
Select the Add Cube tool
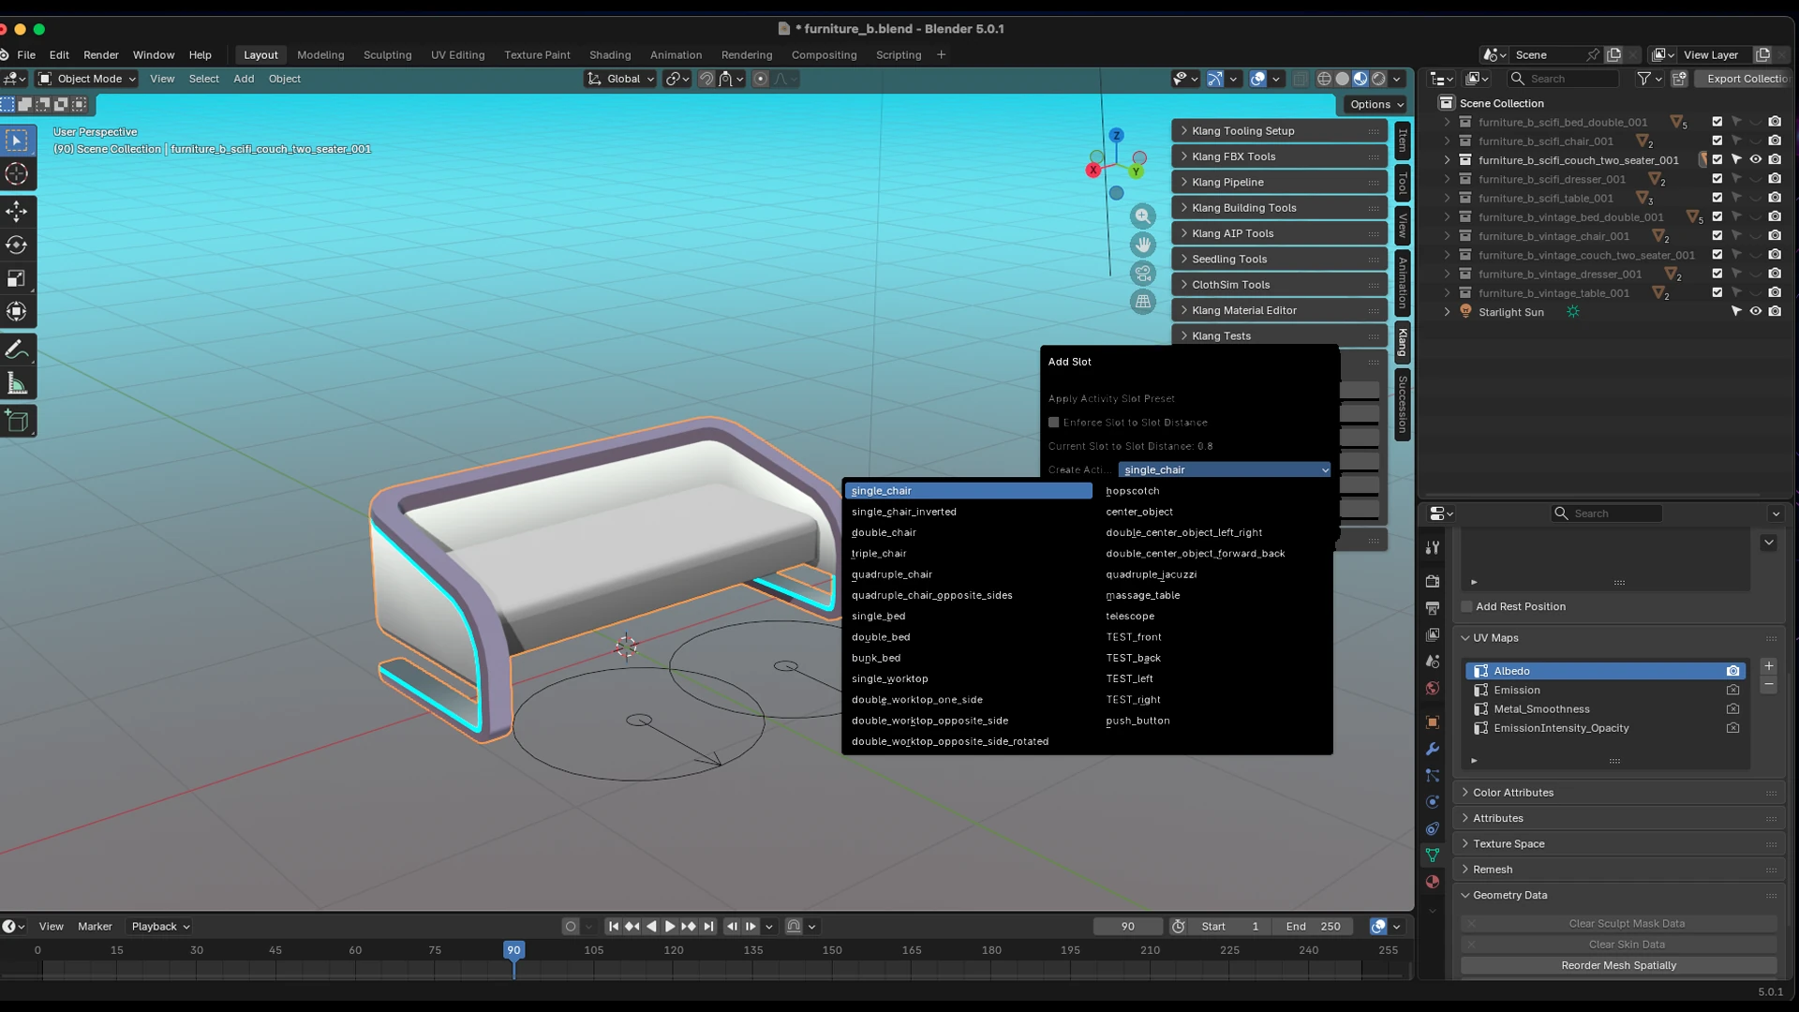click(x=17, y=421)
